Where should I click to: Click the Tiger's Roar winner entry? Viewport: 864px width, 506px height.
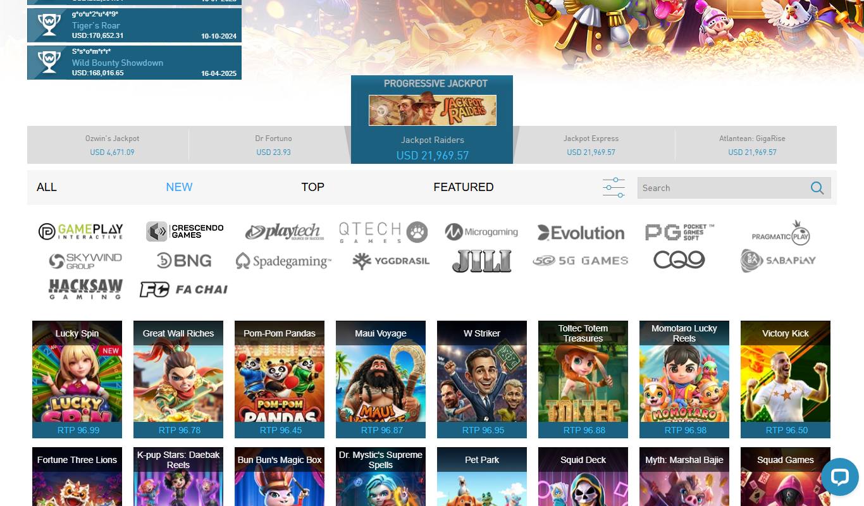(x=134, y=25)
